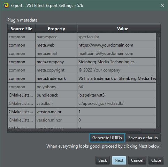Image resolution: width=168 pixels, height=167 pixels.
Task: Close dialog using title bar X
Action: point(162,5)
